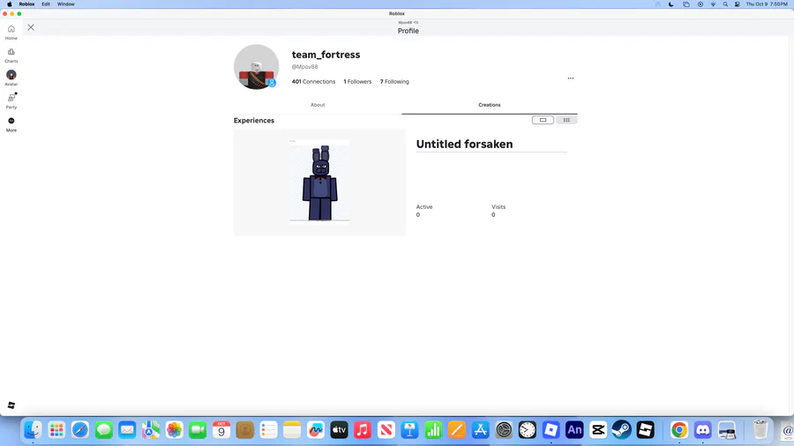Open Discord from the dock
The width and height of the screenshot is (794, 446).
pyautogui.click(x=703, y=430)
